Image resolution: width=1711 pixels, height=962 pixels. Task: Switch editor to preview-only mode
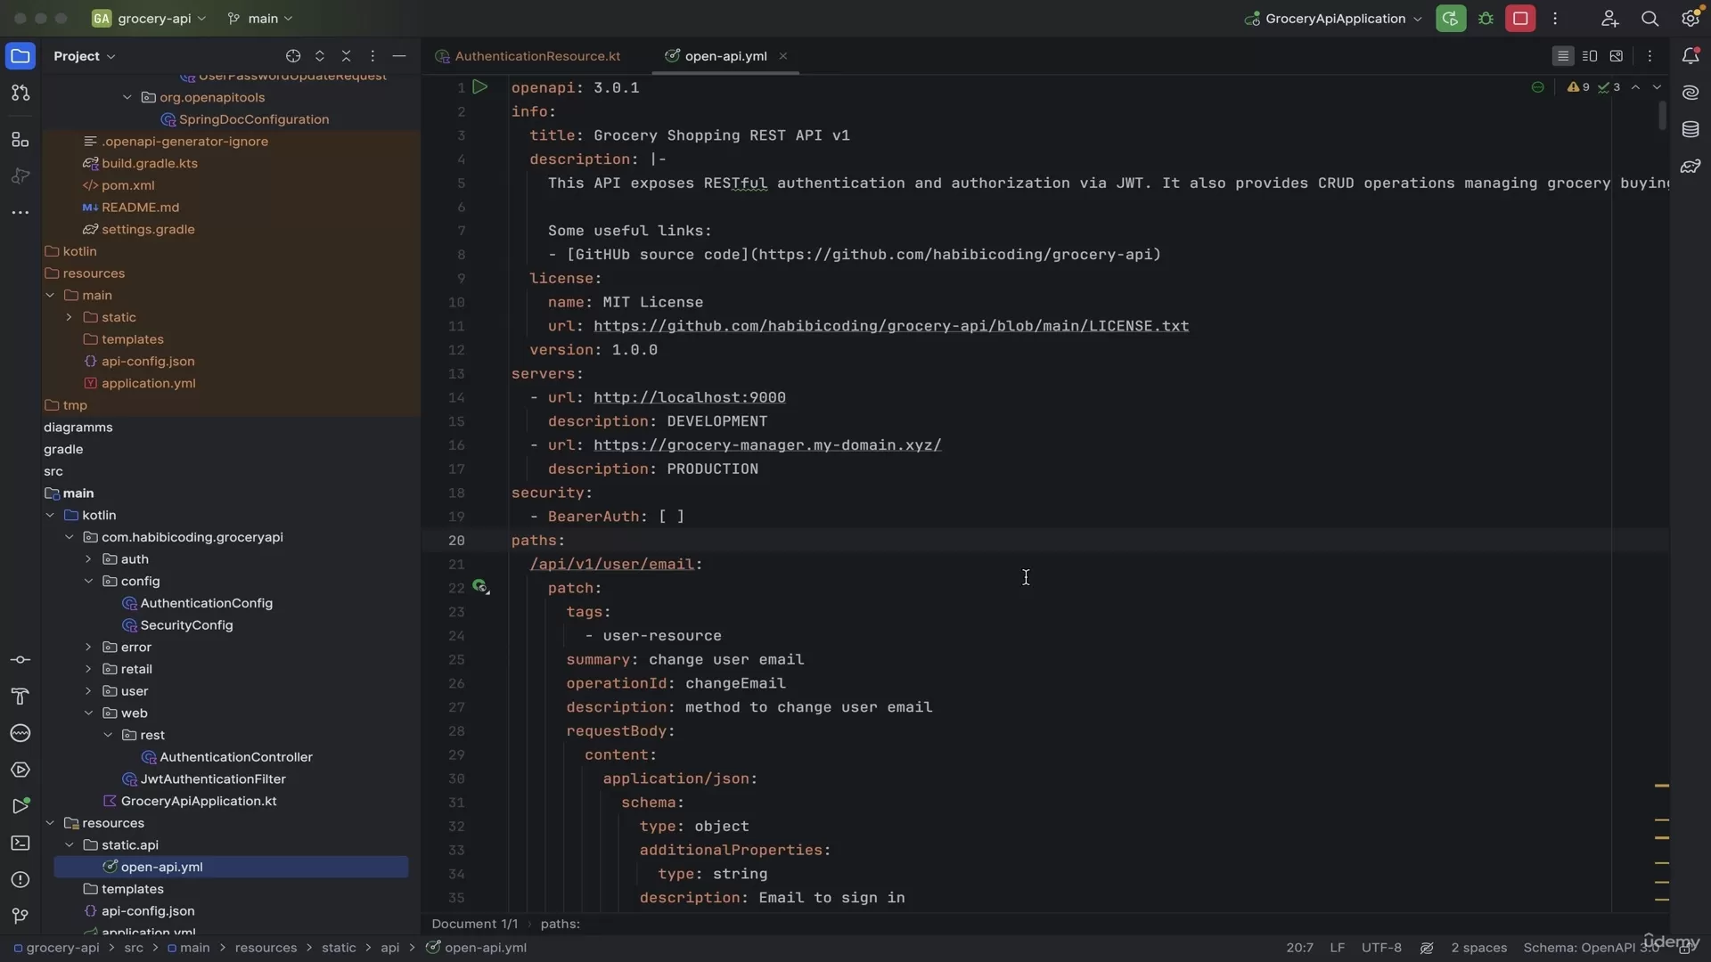click(x=1617, y=55)
